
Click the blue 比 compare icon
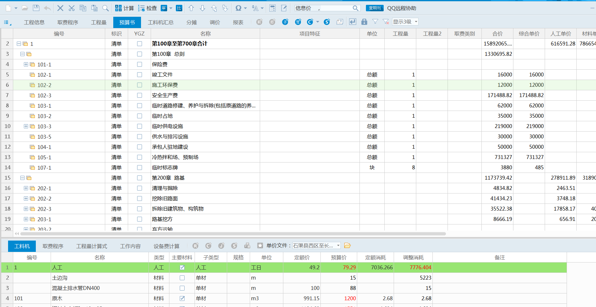(x=179, y=8)
